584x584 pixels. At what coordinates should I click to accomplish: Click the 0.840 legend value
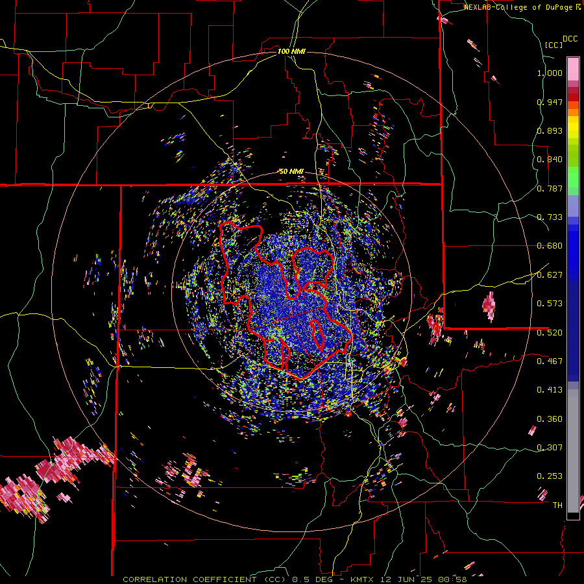(550, 160)
